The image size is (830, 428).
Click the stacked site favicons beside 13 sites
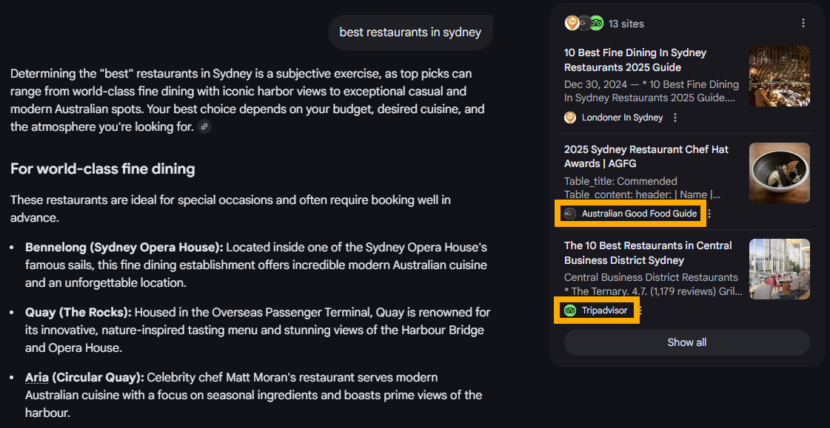point(584,24)
